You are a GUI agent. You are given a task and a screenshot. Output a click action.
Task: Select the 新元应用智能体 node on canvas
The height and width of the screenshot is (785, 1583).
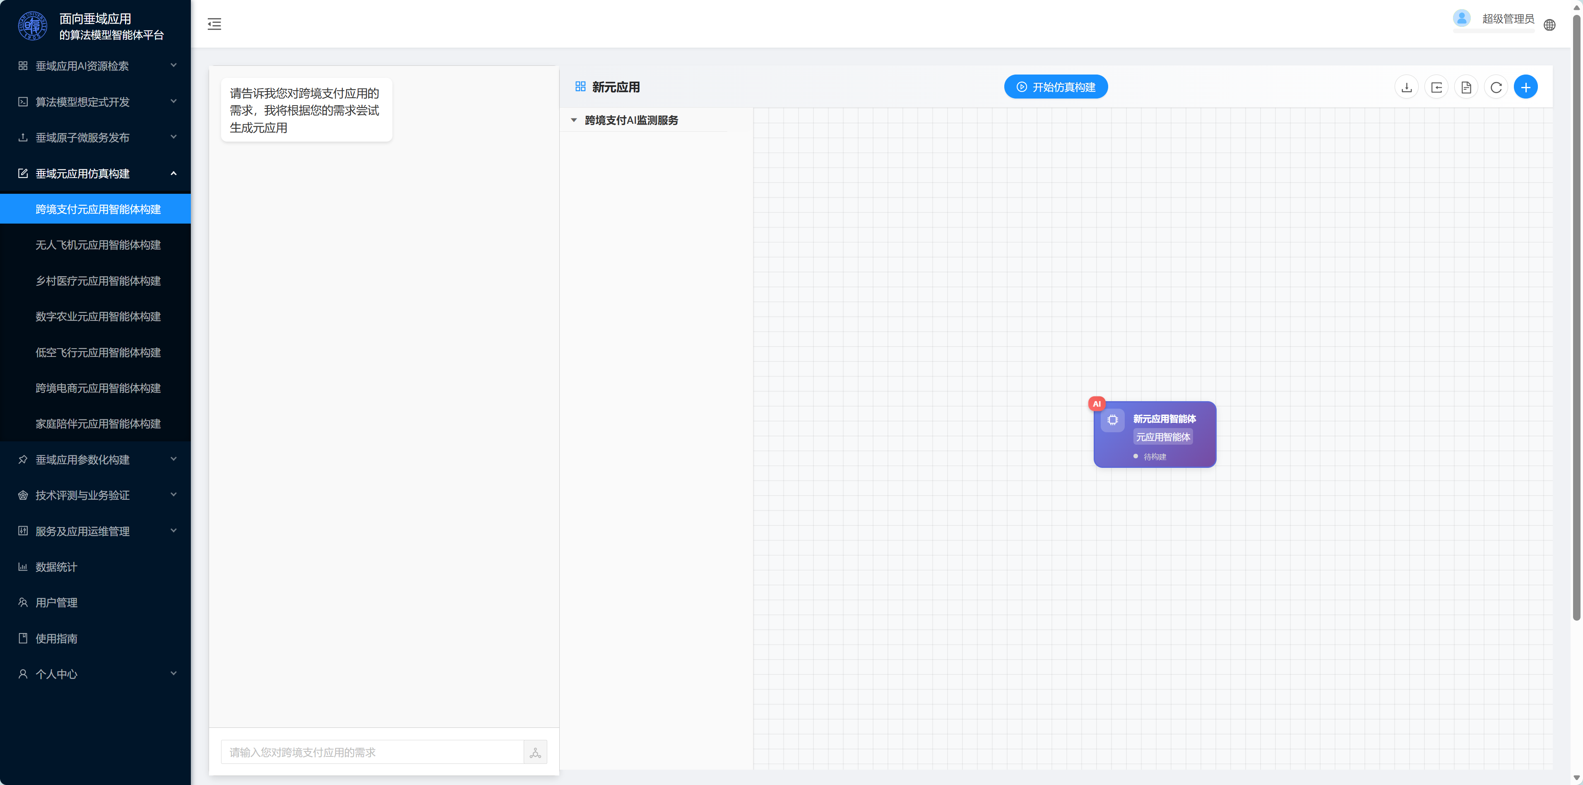click(x=1155, y=435)
